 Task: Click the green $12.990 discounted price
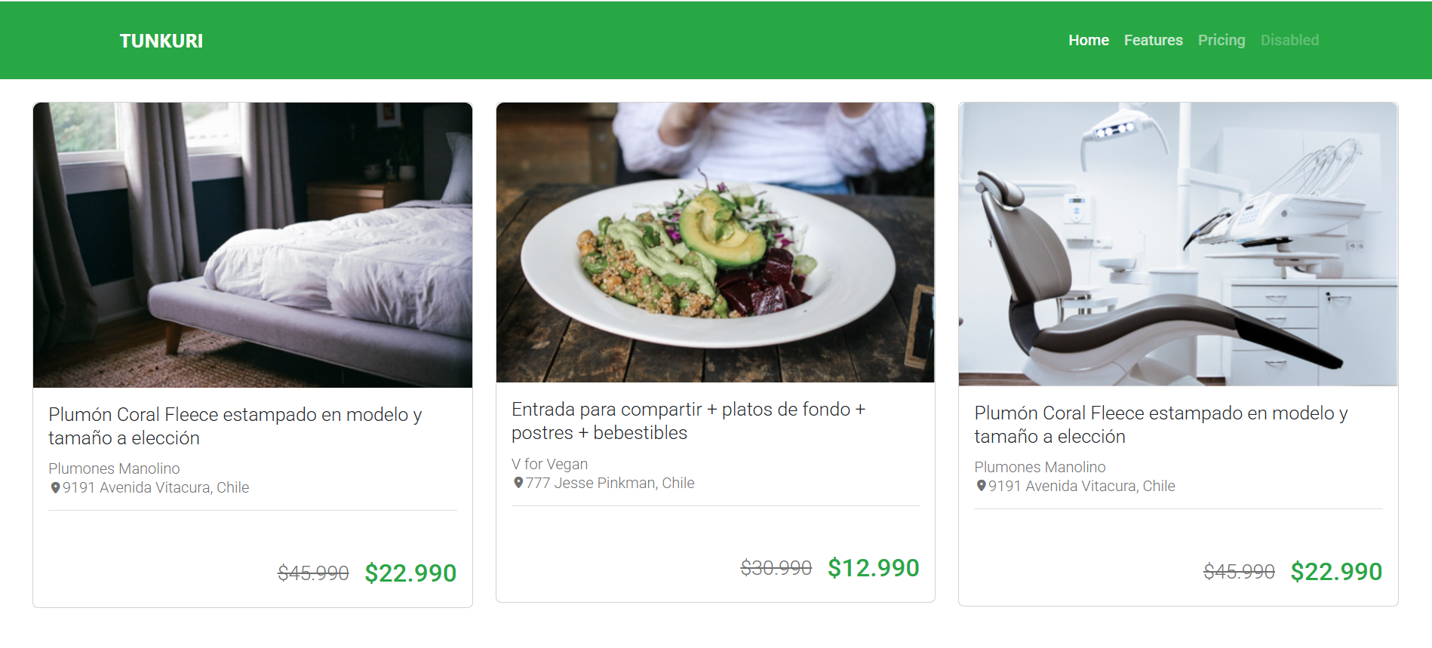pyautogui.click(x=873, y=568)
